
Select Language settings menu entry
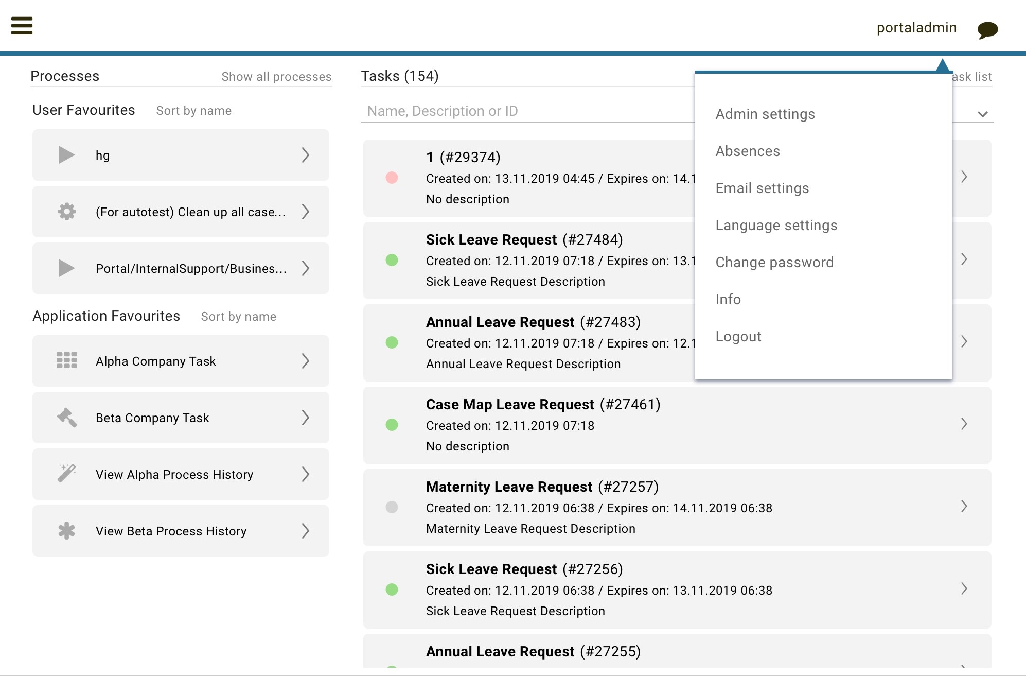[776, 225]
